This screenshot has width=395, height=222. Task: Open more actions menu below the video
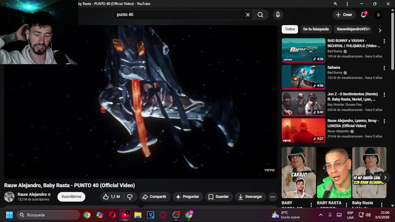272,197
